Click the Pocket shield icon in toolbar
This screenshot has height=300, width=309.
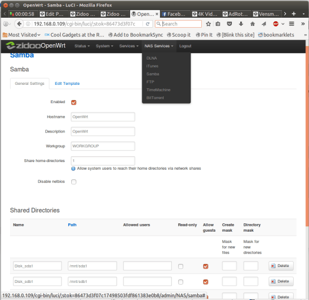(230, 24)
